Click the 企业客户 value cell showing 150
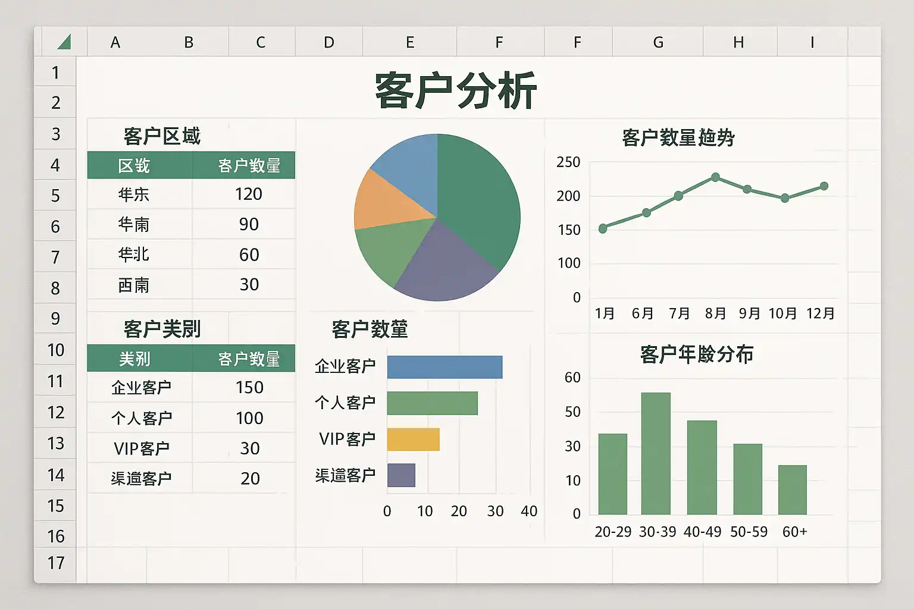The height and width of the screenshot is (609, 914). [x=249, y=388]
